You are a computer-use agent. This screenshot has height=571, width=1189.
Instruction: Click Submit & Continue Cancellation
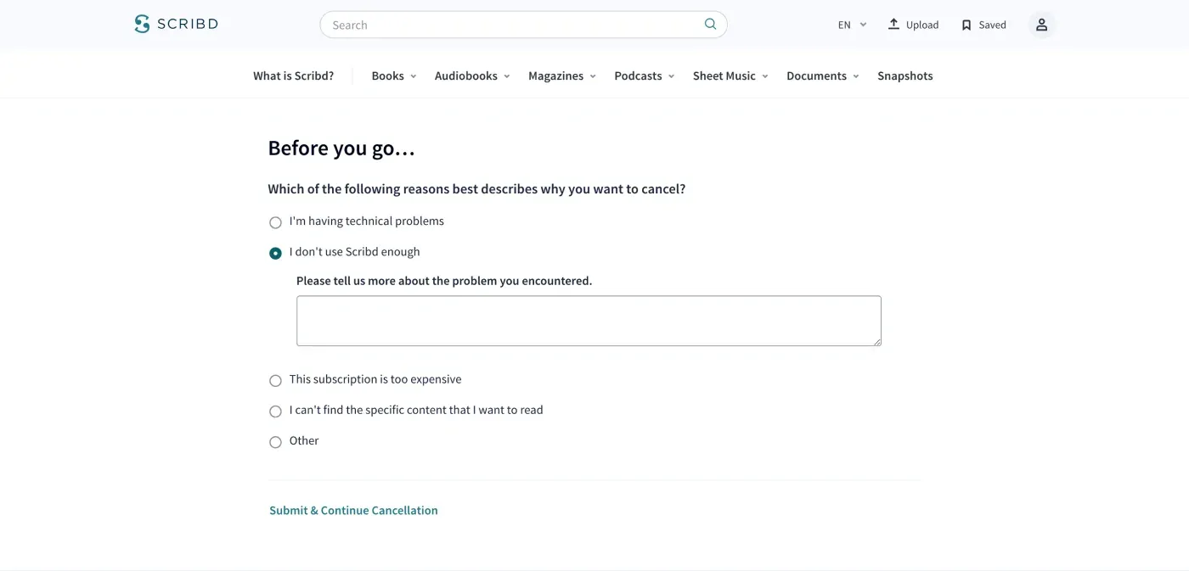point(353,510)
